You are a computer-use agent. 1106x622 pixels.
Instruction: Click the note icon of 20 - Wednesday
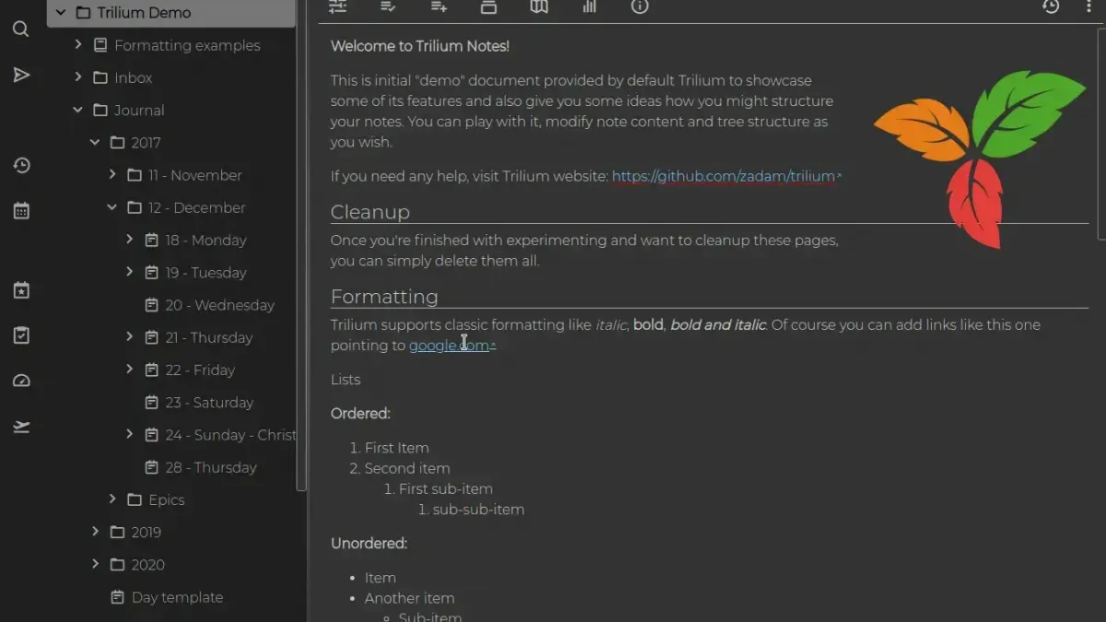coord(152,305)
